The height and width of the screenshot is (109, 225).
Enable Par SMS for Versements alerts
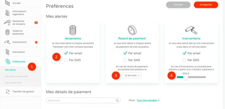coord(66,60)
